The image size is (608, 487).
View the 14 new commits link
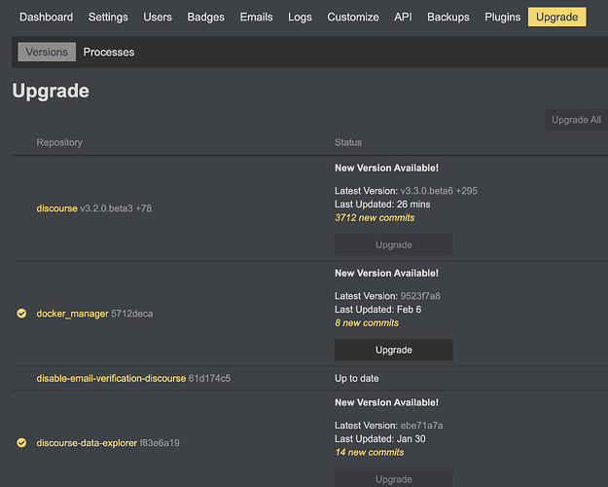370,452
